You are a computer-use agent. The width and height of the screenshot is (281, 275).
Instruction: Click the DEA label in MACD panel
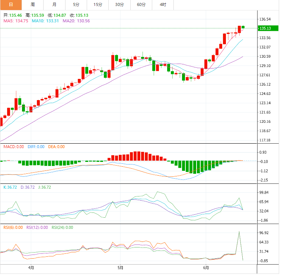(56, 147)
